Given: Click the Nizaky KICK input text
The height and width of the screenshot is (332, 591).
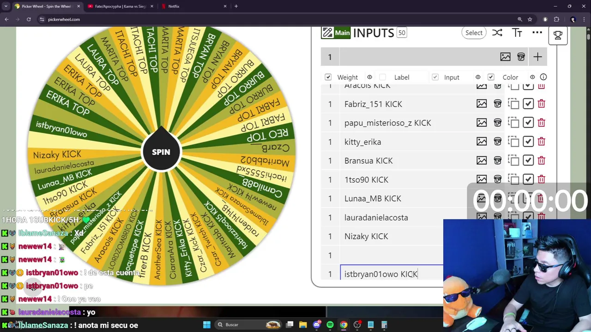Looking at the screenshot, I should pyautogui.click(x=366, y=237).
